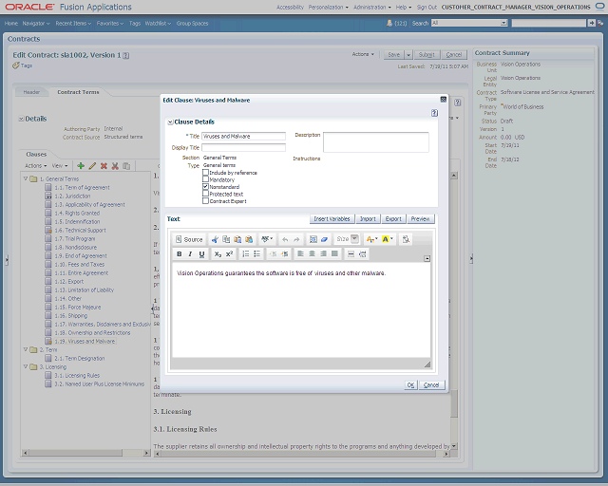The height and width of the screenshot is (486, 608).
Task: Check the Contract Expert checkbox
Action: (205, 200)
